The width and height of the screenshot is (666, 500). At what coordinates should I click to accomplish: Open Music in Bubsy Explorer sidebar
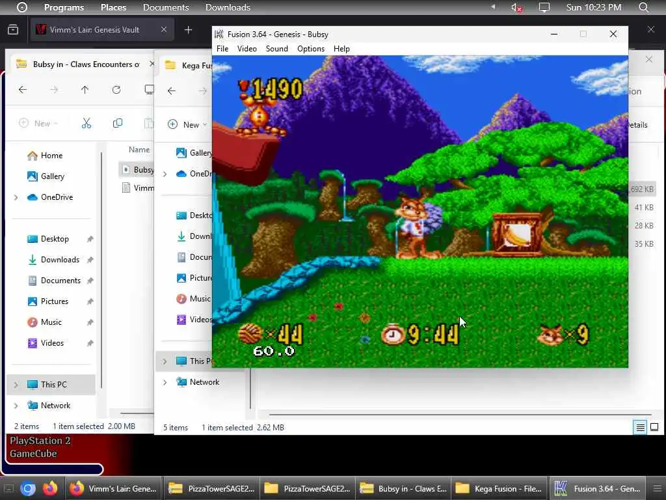(51, 322)
